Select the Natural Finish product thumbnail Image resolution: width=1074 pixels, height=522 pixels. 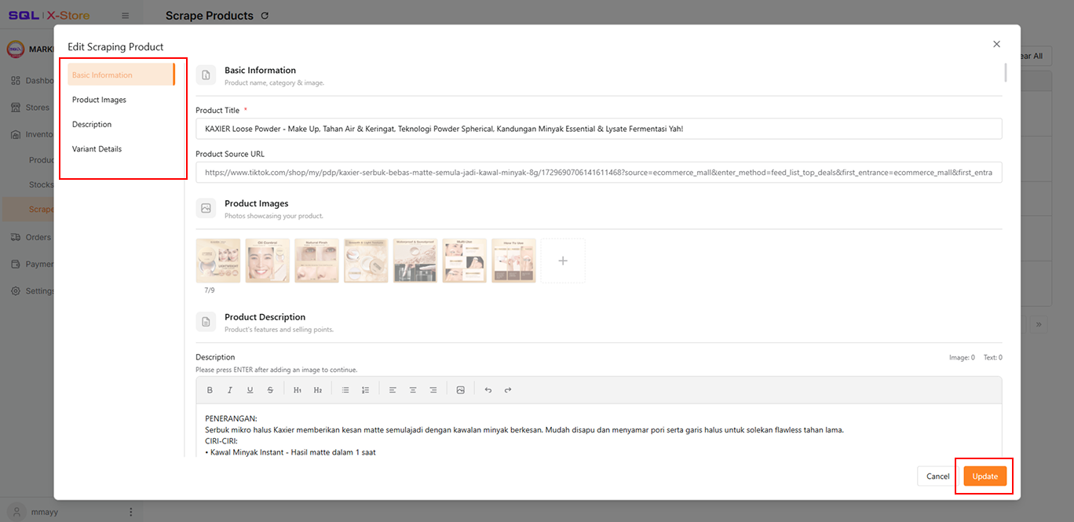[x=316, y=261]
